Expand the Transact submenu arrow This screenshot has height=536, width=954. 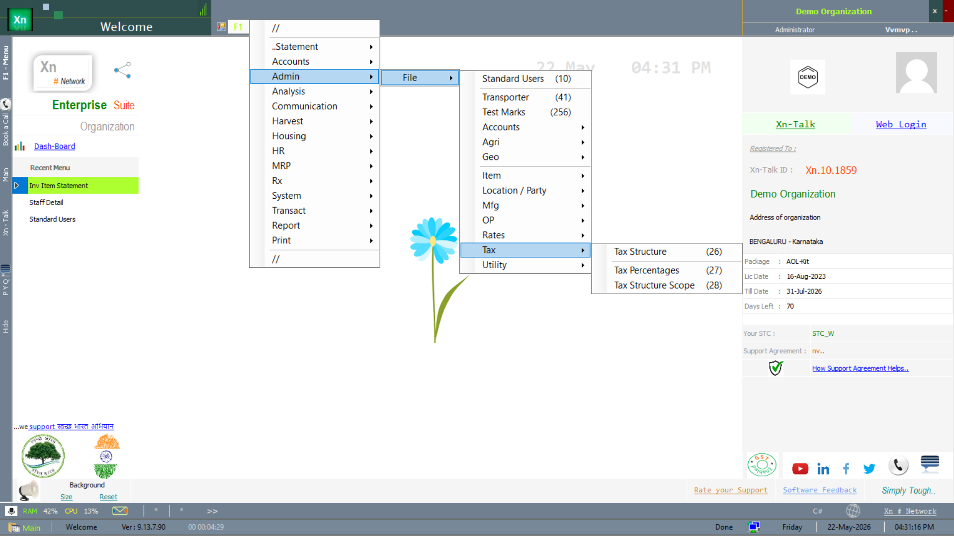(371, 211)
